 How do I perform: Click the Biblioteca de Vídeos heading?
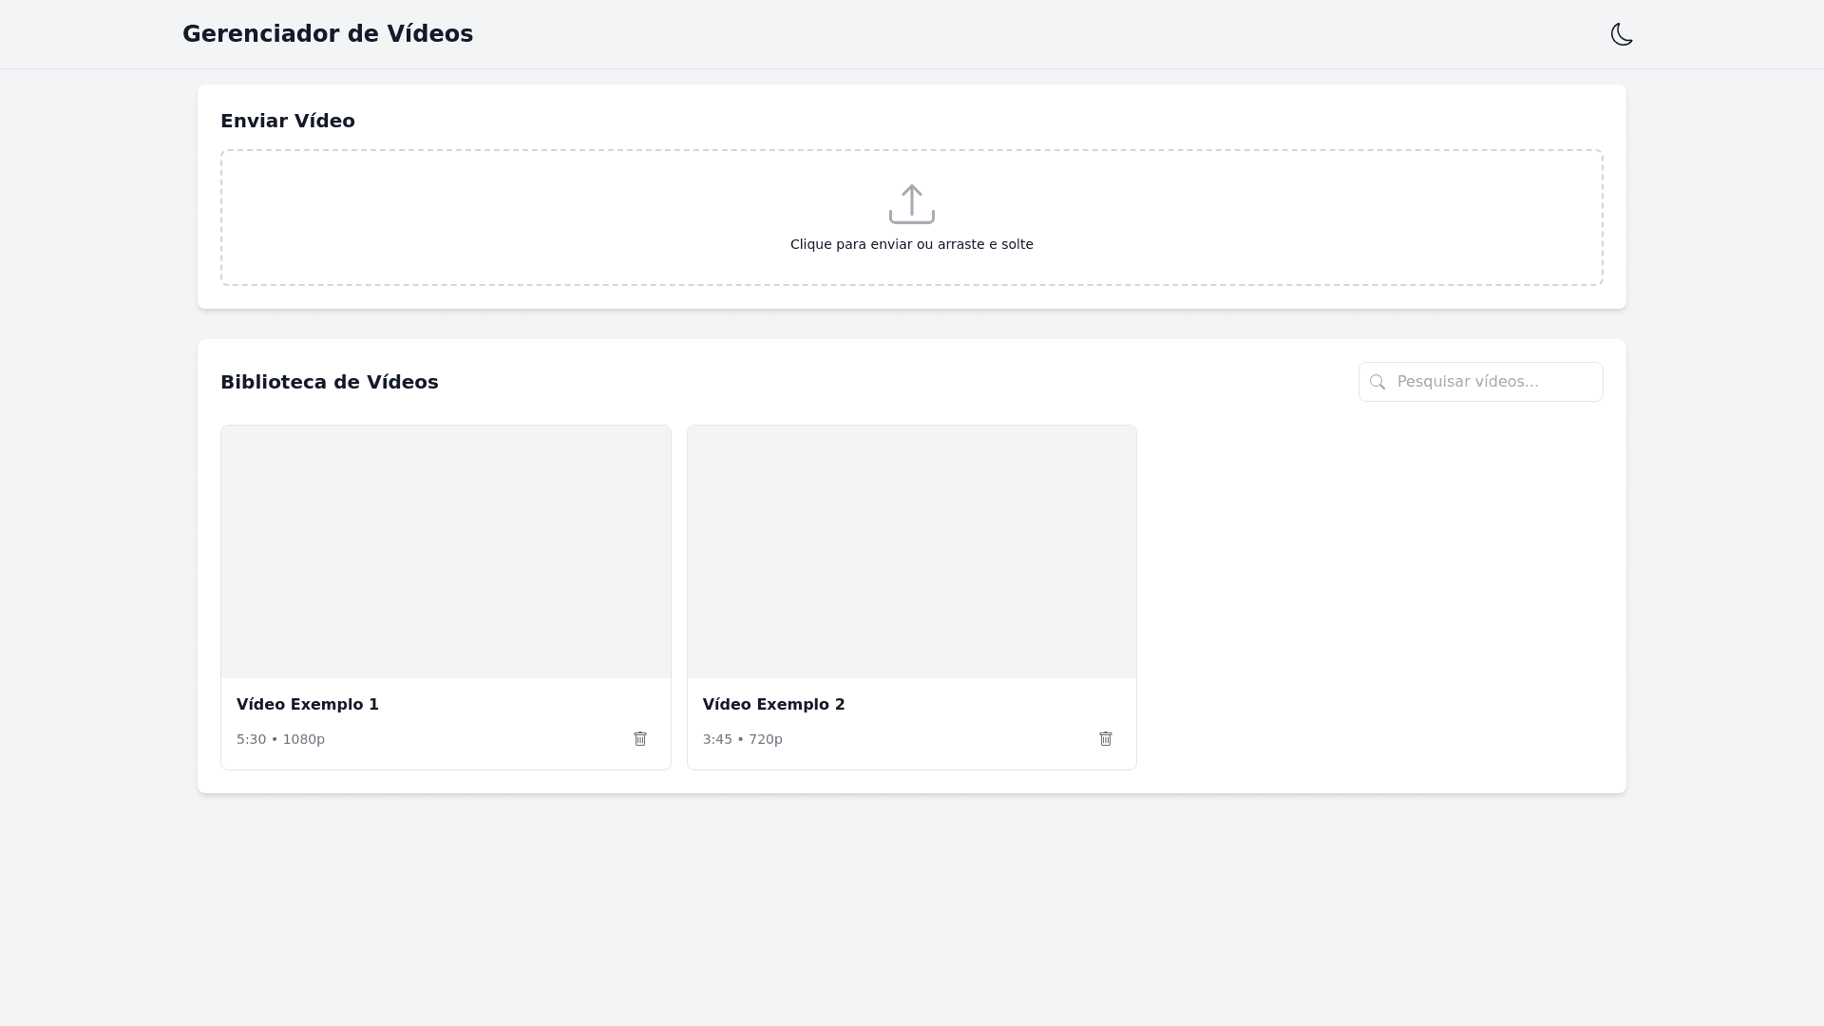click(x=329, y=382)
